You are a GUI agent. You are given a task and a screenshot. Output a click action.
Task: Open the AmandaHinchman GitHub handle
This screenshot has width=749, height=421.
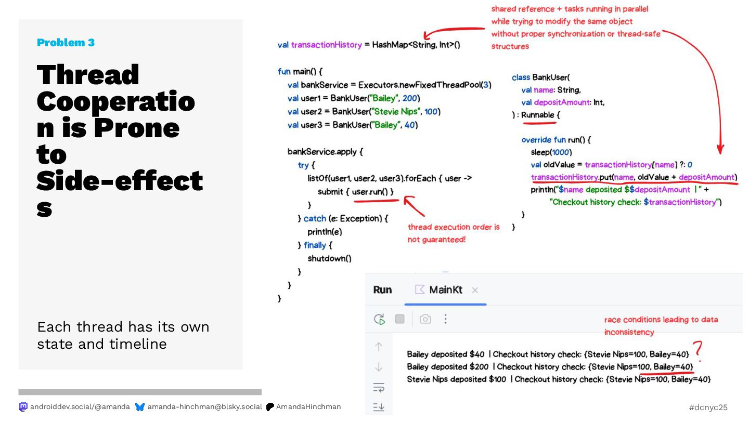(x=308, y=407)
